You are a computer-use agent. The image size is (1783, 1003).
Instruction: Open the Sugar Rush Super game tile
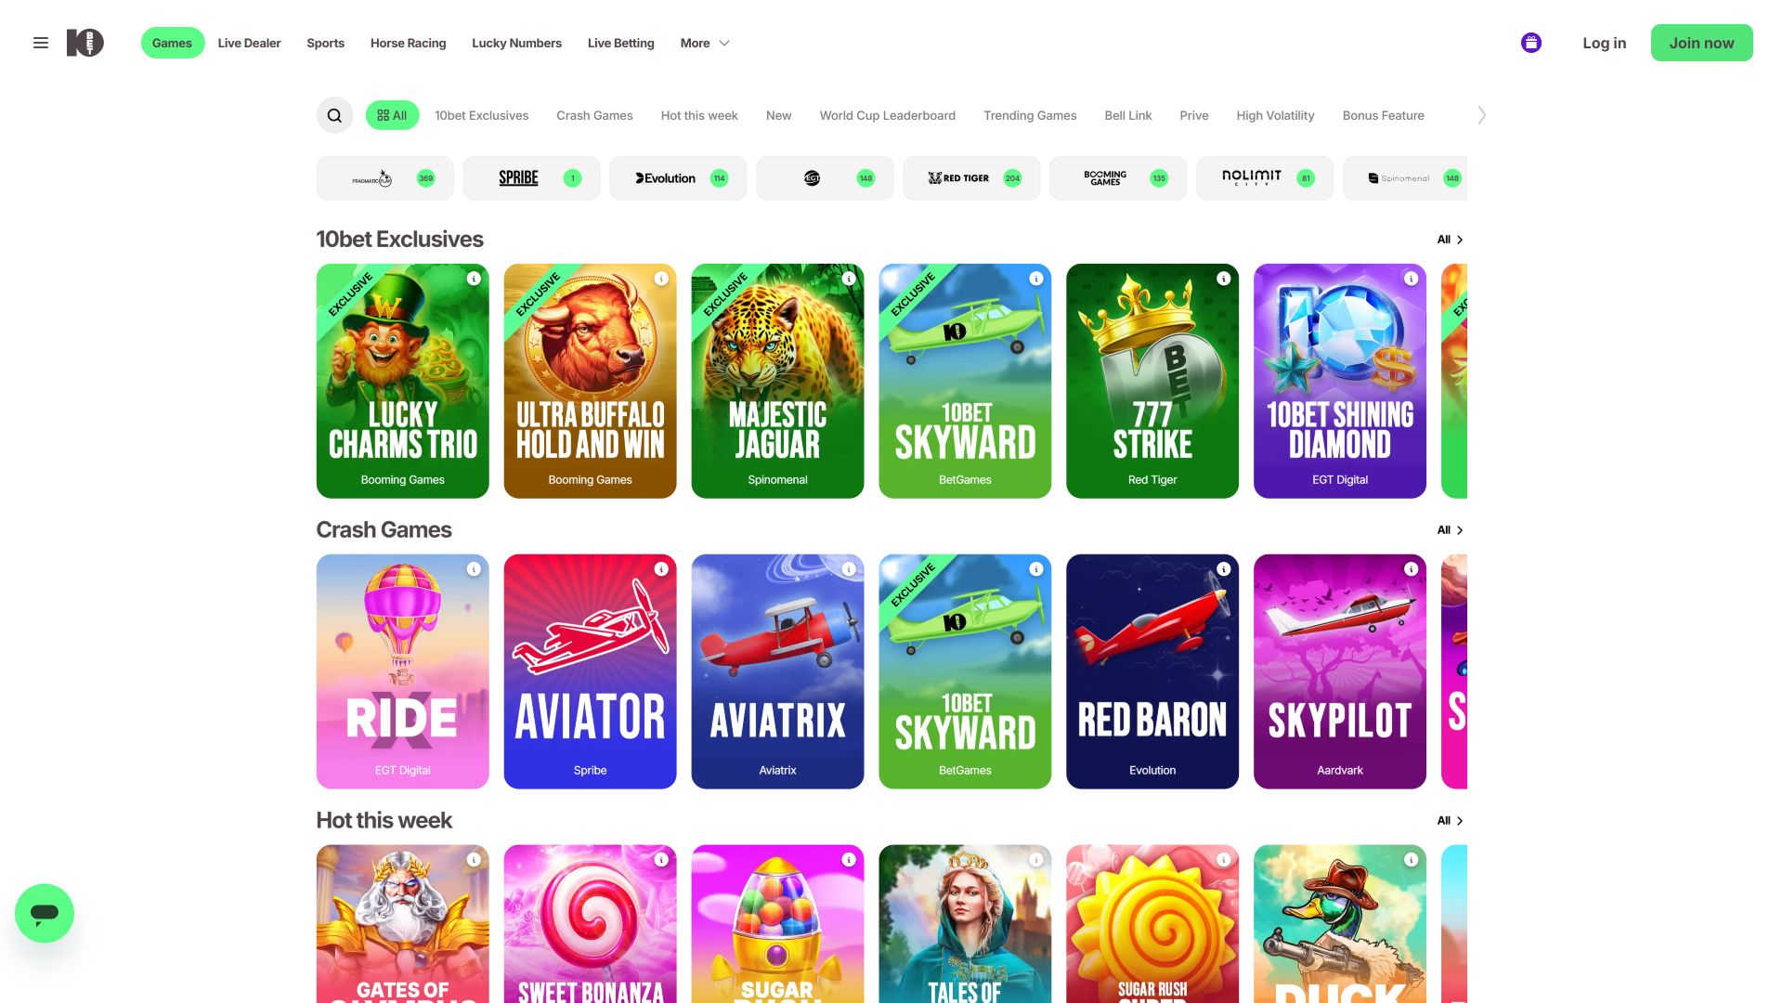pyautogui.click(x=1152, y=923)
